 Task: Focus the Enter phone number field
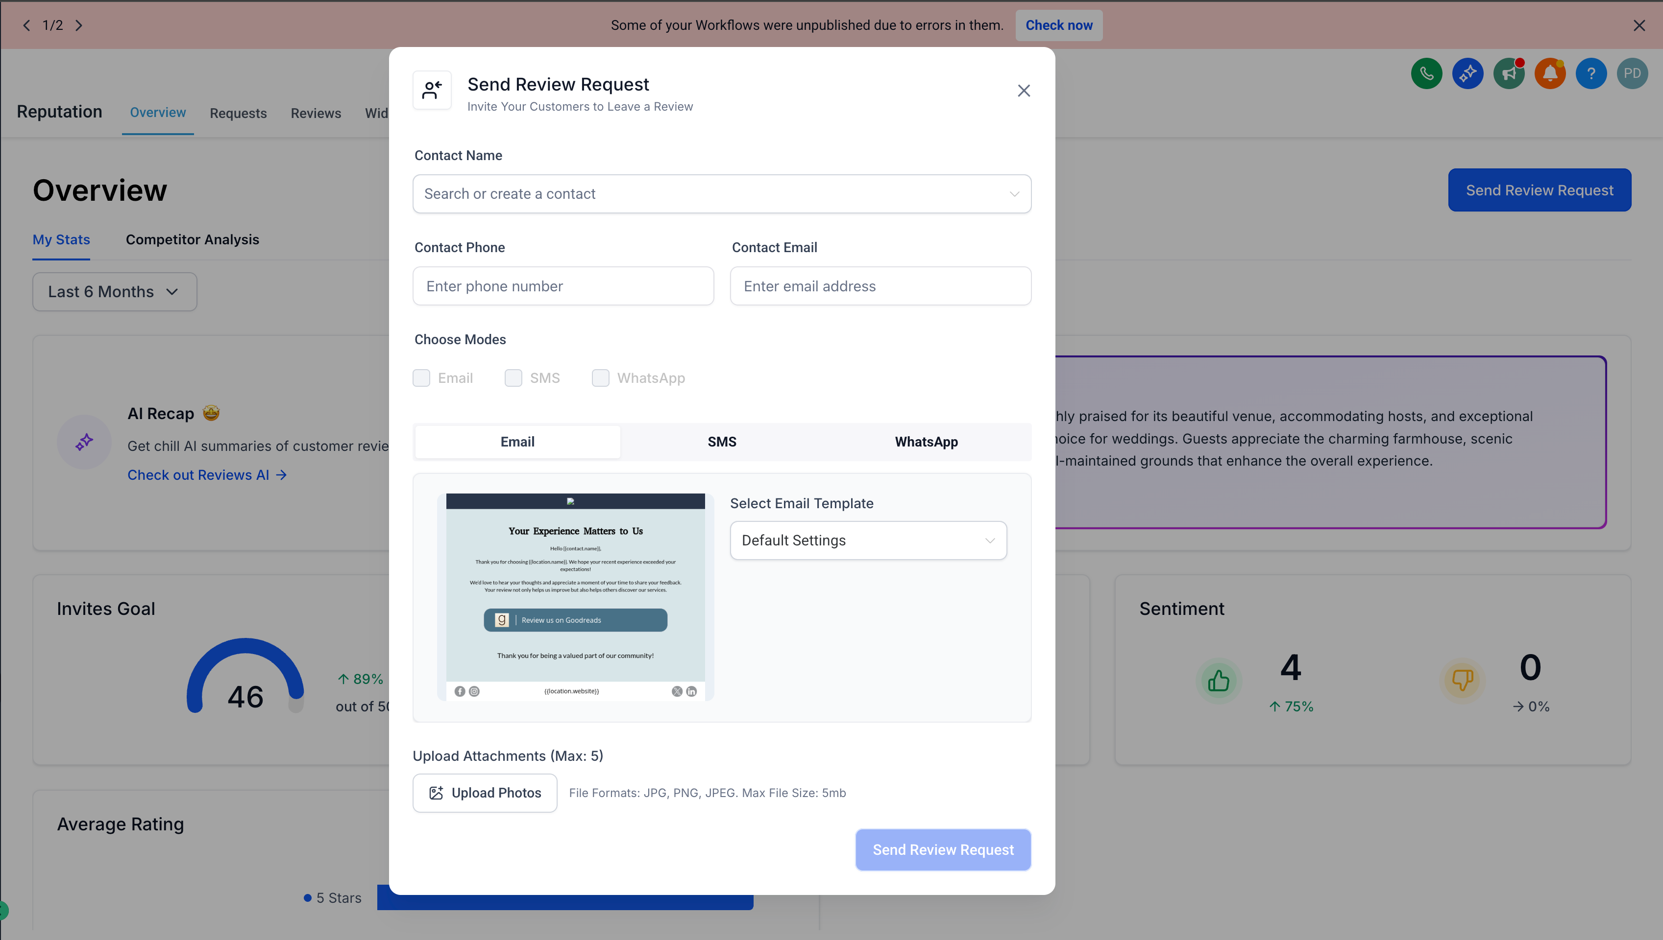562,286
